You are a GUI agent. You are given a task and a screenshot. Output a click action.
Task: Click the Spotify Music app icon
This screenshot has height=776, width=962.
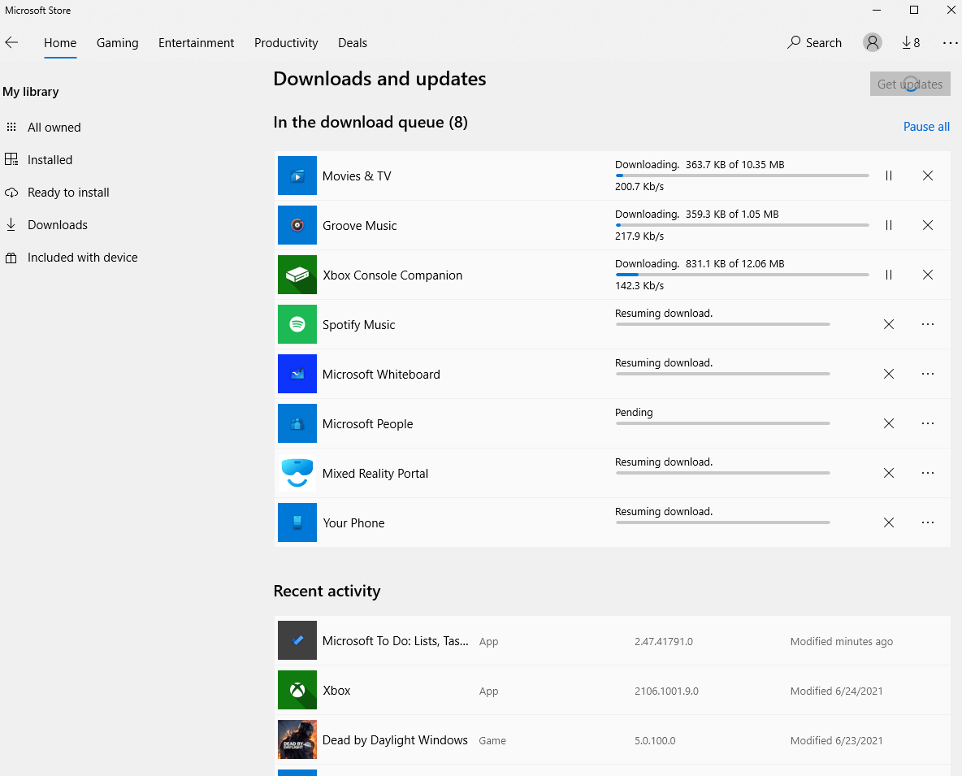pyautogui.click(x=297, y=324)
